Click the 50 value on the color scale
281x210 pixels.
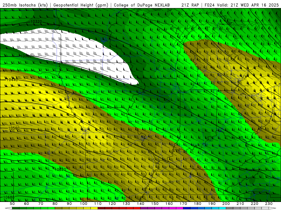[x=12, y=204]
